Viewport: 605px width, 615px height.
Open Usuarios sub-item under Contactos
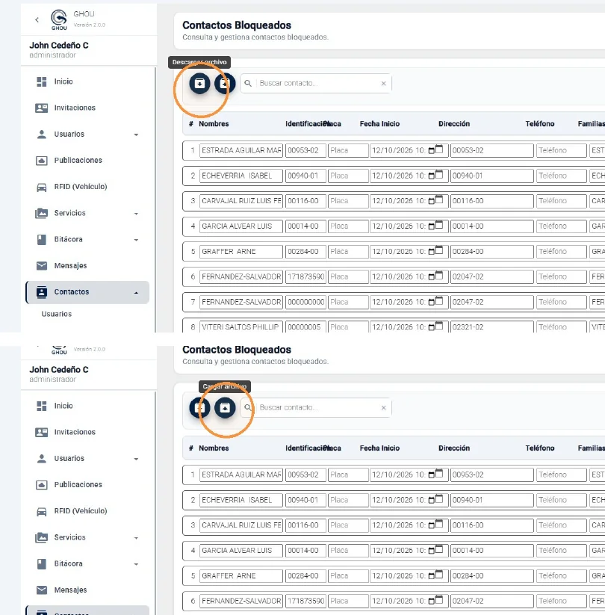[57, 314]
